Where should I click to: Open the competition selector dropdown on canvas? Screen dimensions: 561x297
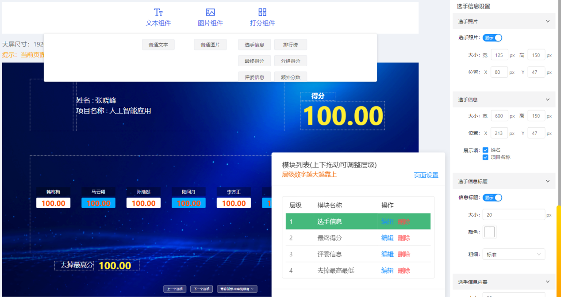237,289
